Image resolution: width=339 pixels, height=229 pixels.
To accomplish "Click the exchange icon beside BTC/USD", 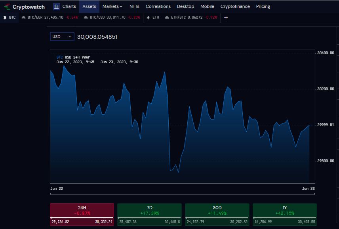I will pyautogui.click(x=86, y=18).
